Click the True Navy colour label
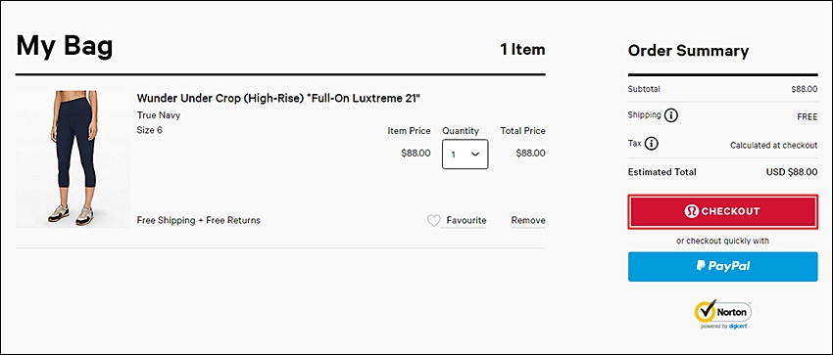Image resolution: width=833 pixels, height=355 pixels. tap(159, 115)
